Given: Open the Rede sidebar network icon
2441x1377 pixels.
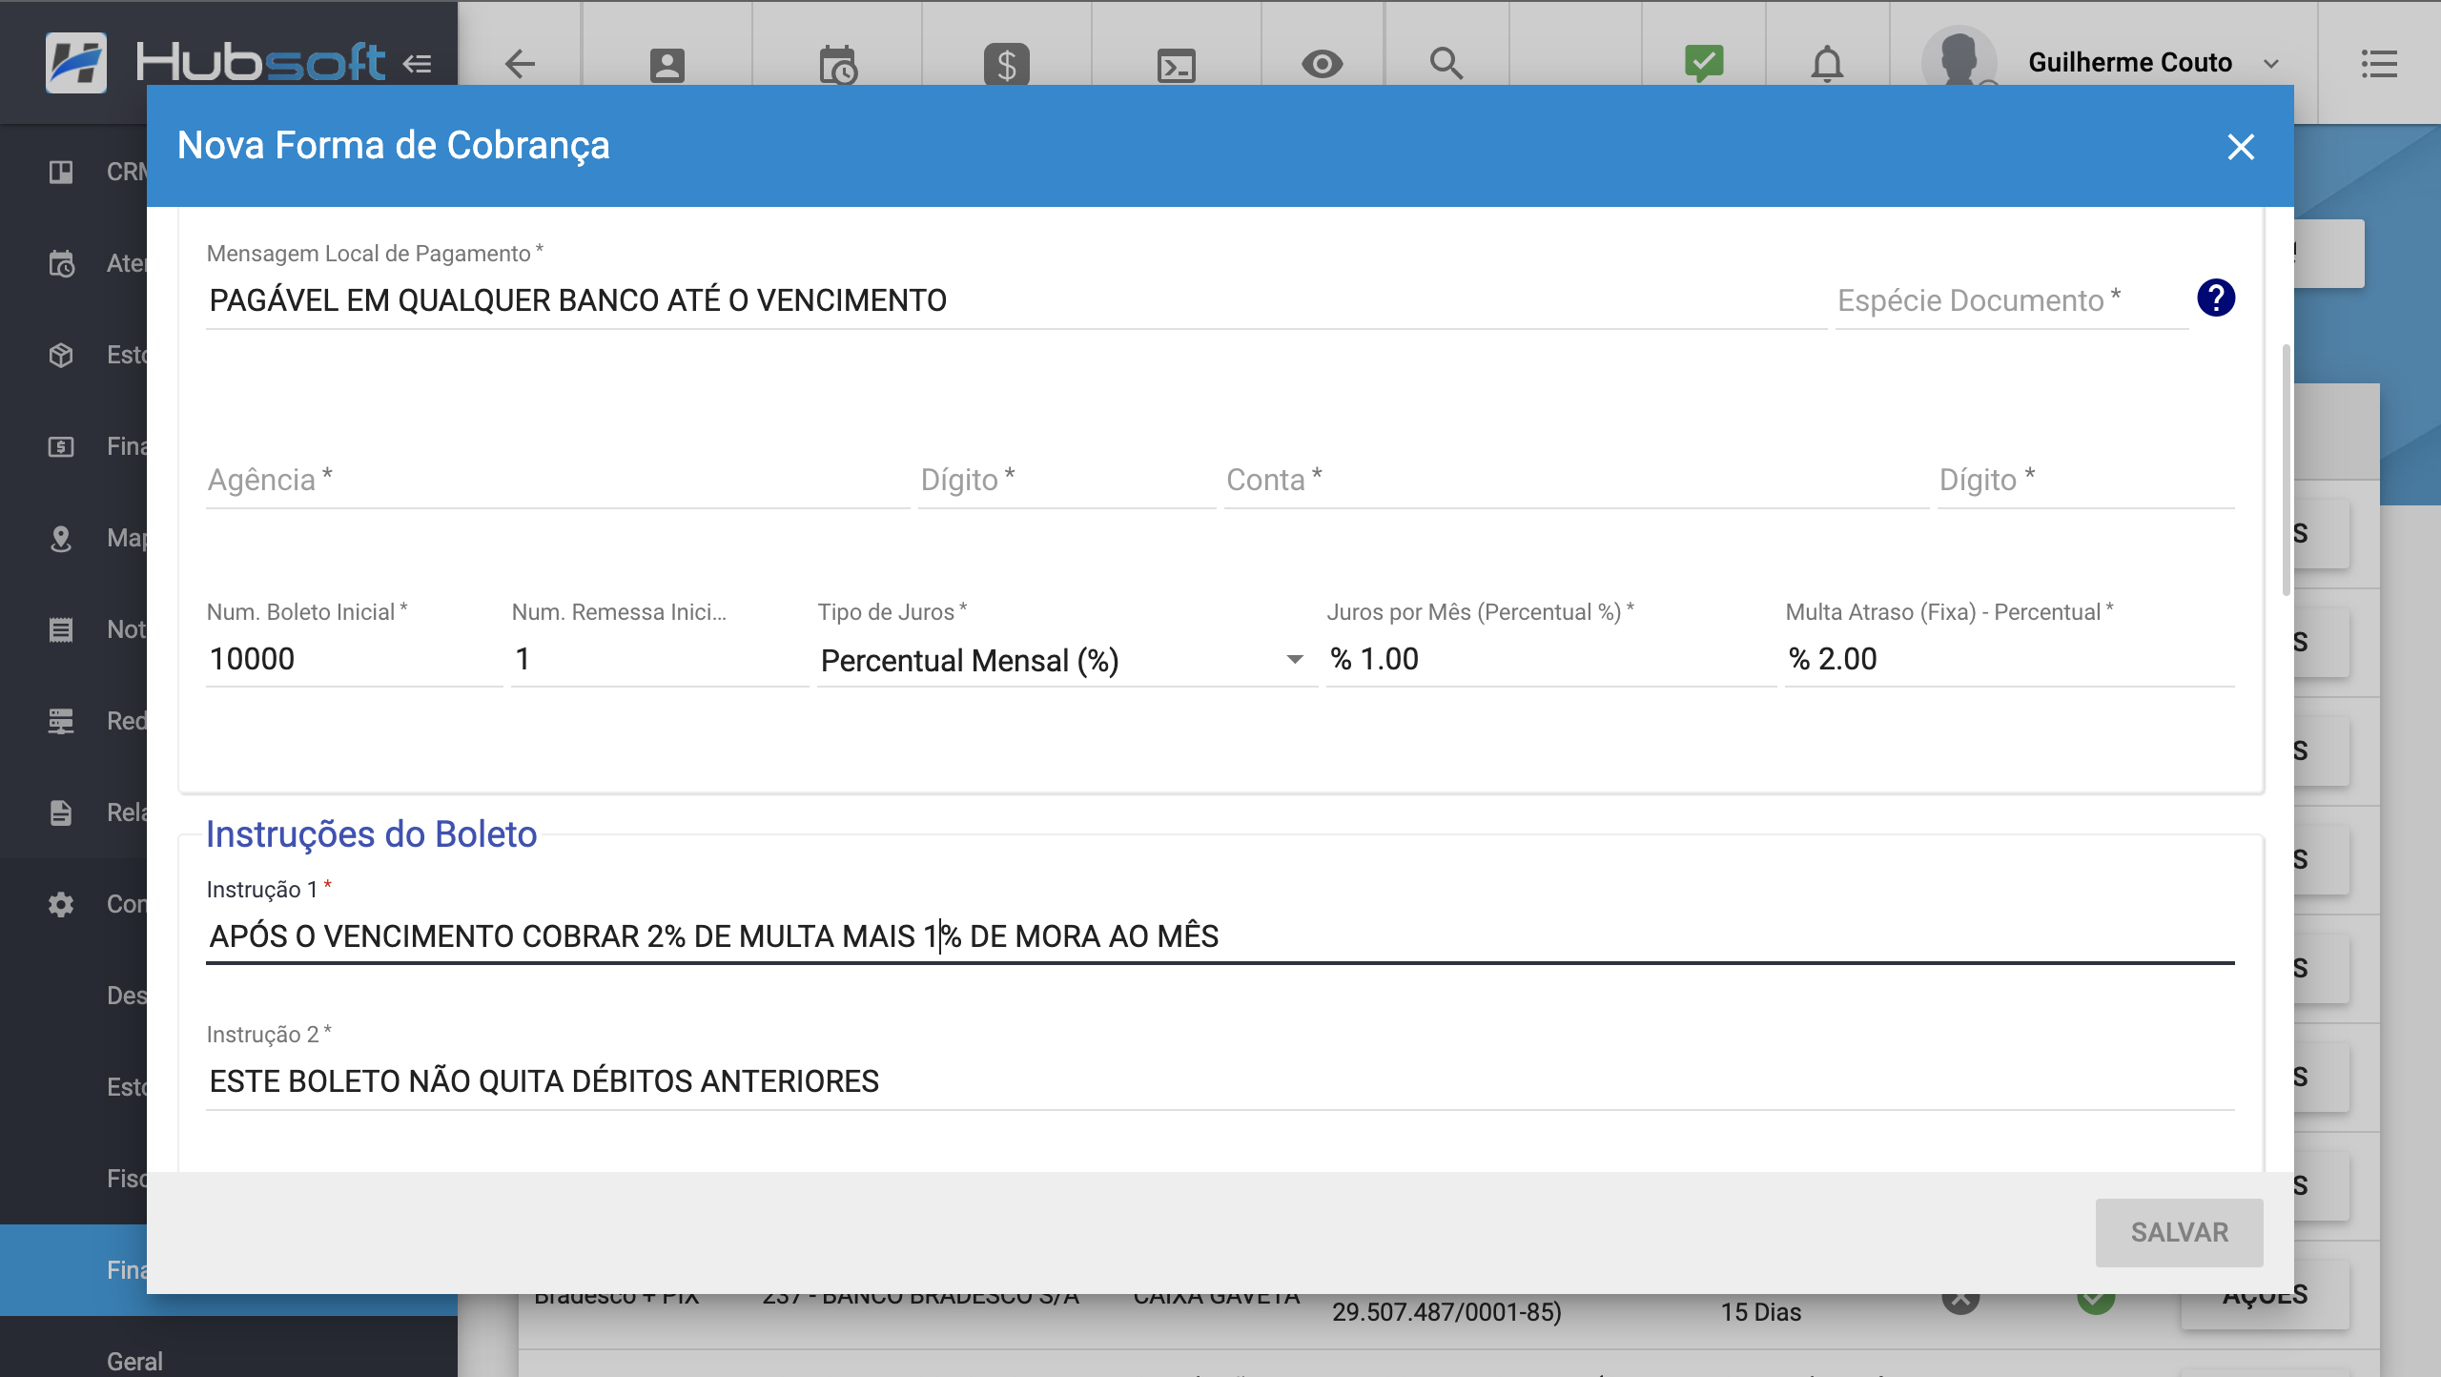Looking at the screenshot, I should tap(61, 721).
